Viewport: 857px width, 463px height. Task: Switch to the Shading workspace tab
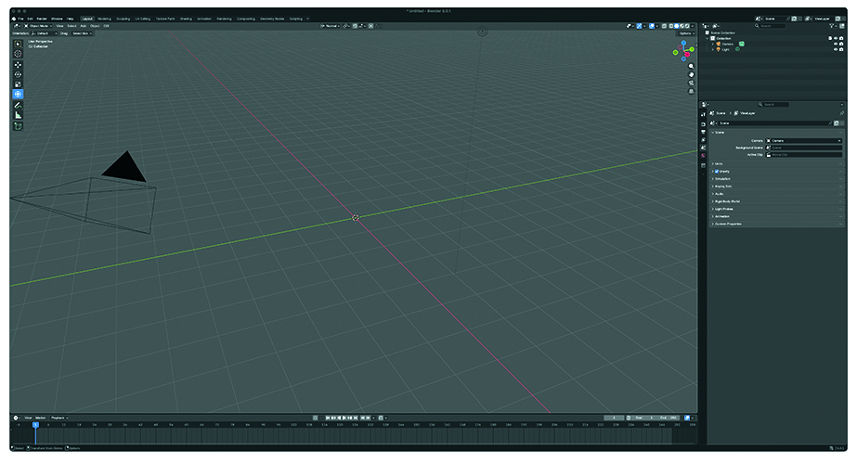[186, 19]
